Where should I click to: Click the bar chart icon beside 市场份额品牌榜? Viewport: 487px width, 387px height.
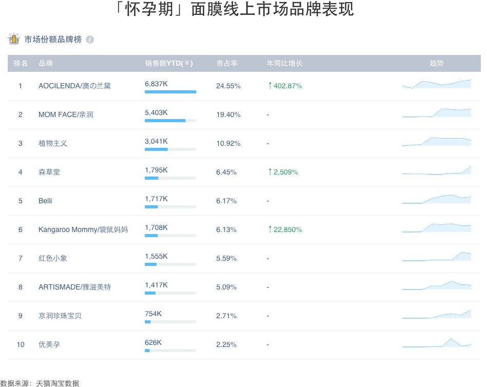pos(13,39)
